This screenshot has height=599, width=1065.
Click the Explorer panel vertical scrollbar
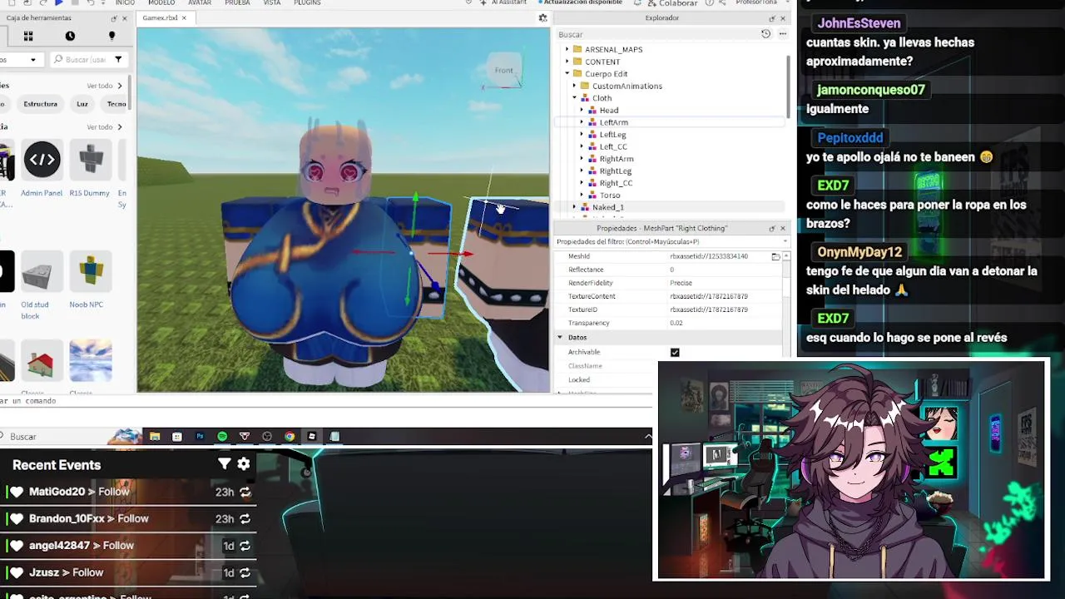pyautogui.click(x=788, y=87)
